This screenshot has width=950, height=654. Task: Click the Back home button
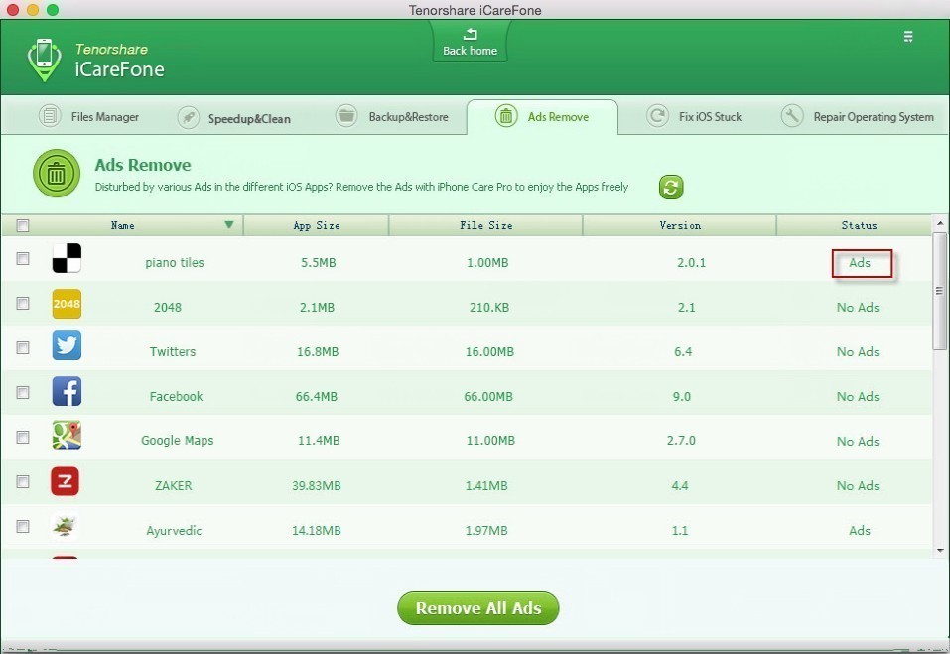(x=471, y=42)
